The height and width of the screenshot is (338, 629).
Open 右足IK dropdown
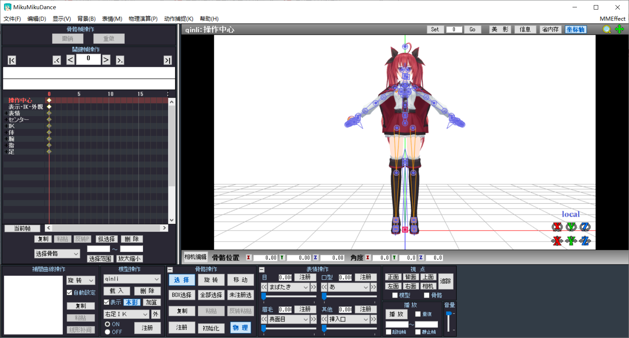(x=127, y=314)
